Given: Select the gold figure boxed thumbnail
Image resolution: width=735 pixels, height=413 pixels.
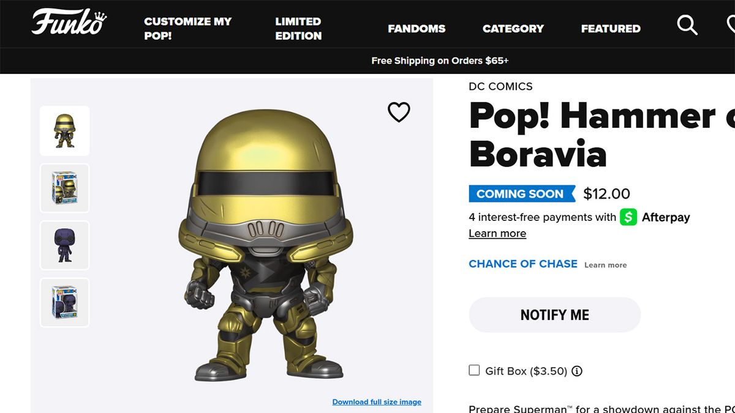Looking at the screenshot, I should point(65,188).
